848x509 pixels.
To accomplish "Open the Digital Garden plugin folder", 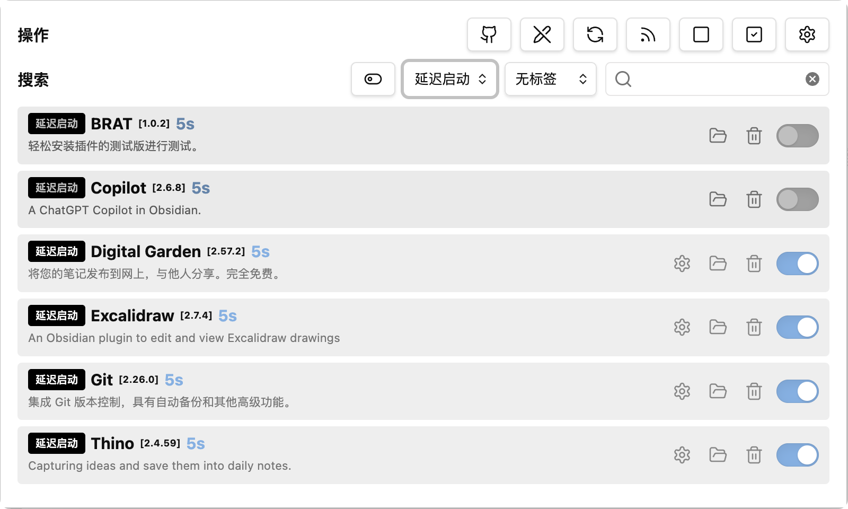I will click(718, 264).
